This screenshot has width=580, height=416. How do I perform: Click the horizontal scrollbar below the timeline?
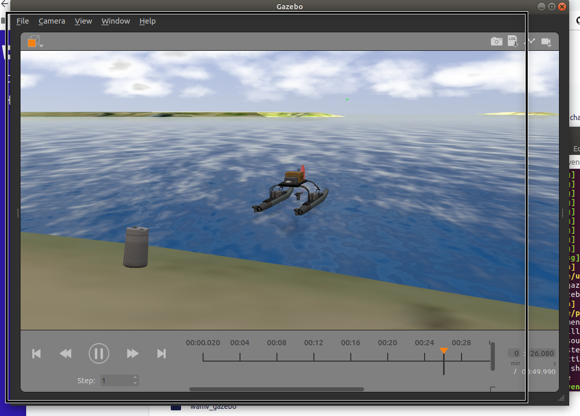(277, 389)
